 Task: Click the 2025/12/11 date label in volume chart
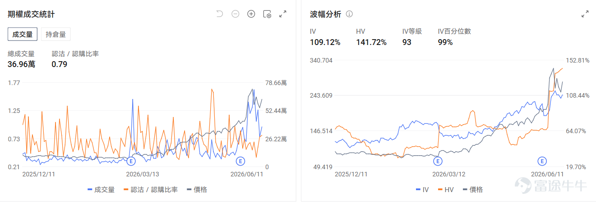tap(39, 174)
